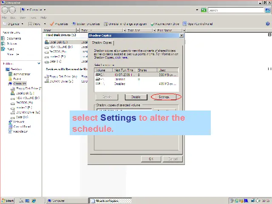The height and width of the screenshot is (204, 272).
Task: Open the Tools menu
Action: (34, 17)
